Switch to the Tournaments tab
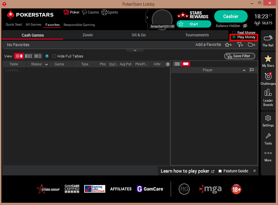This screenshot has height=205, width=278. coord(197,35)
